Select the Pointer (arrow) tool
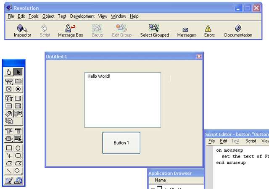Viewport: 269px width, 189px height. point(18,72)
